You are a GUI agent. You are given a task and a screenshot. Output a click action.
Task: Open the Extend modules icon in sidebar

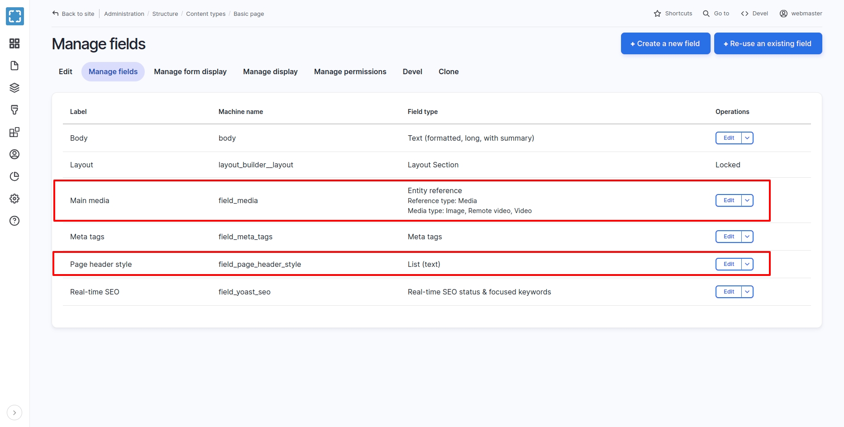pyautogui.click(x=14, y=132)
